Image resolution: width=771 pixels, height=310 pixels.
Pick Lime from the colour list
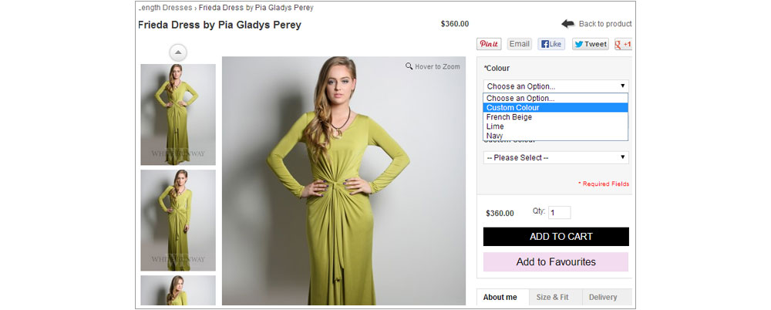pos(495,126)
